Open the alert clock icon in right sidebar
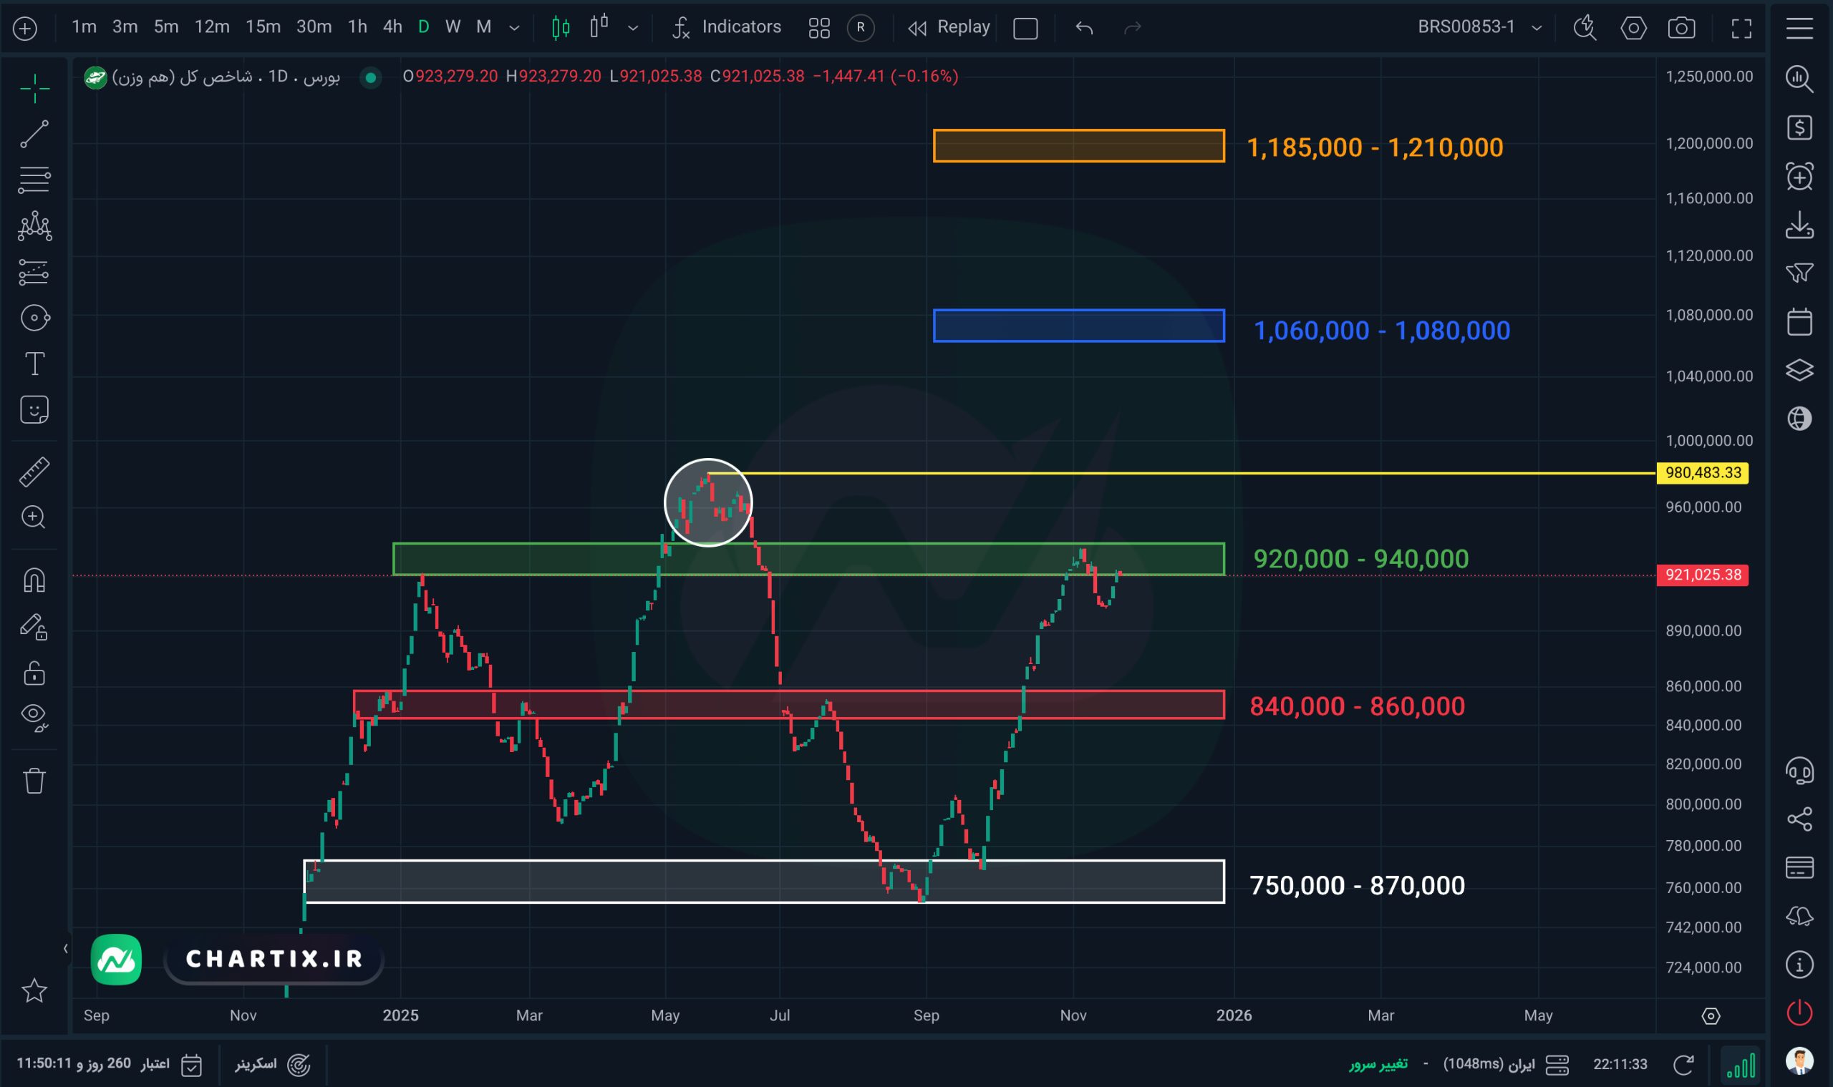1833x1087 pixels. (1799, 177)
